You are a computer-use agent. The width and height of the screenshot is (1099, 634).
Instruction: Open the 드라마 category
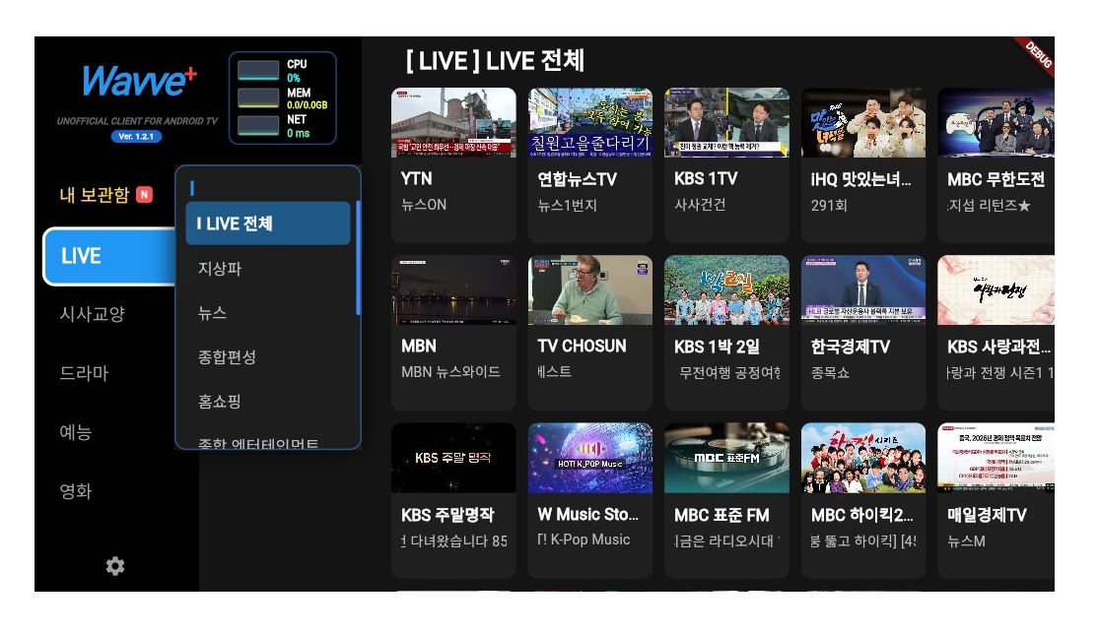coord(84,373)
